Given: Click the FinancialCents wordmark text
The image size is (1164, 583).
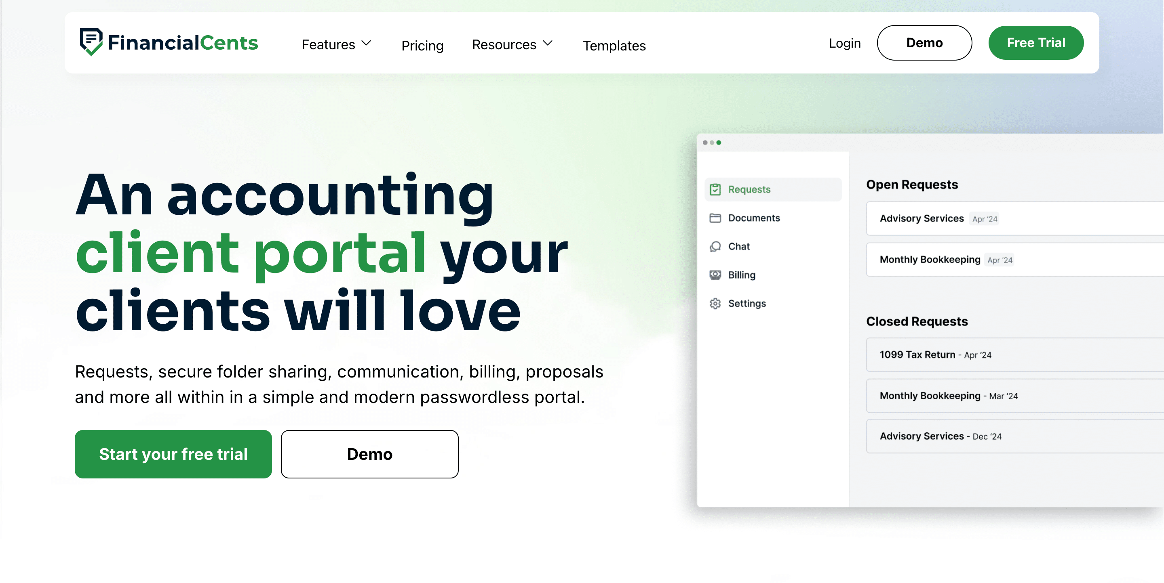Looking at the screenshot, I should pos(183,42).
